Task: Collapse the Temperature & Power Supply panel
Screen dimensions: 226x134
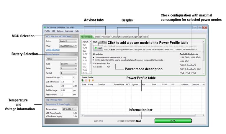Action: (76, 104)
